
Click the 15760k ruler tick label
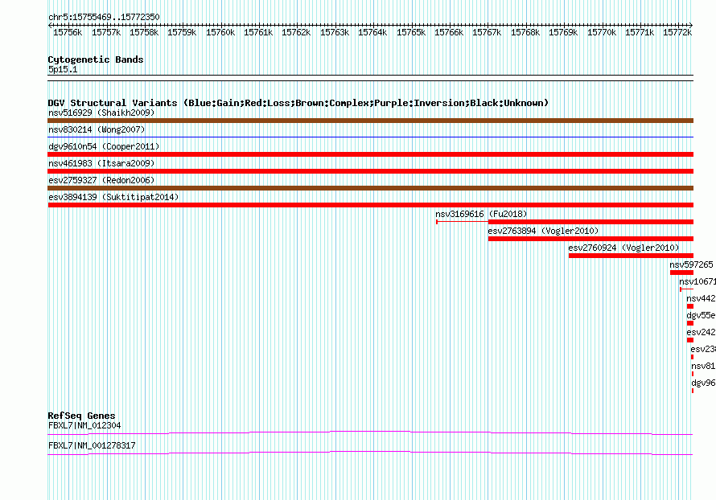pyautogui.click(x=220, y=32)
